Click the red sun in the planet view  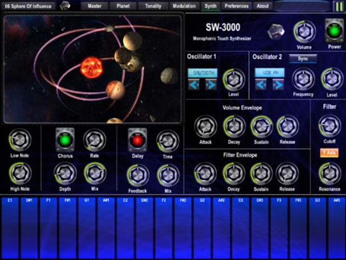tap(91, 68)
